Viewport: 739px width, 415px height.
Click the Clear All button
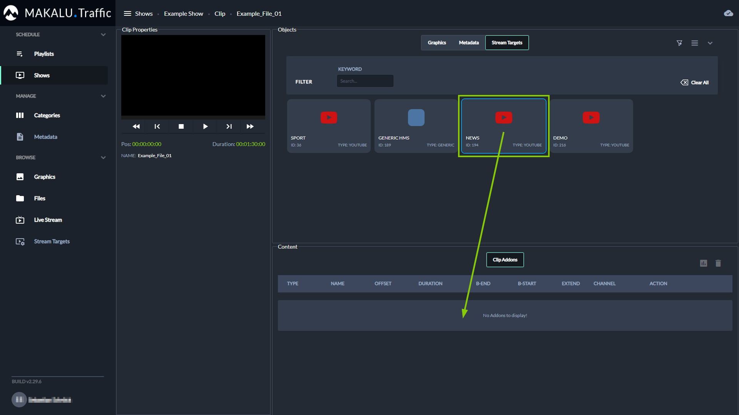click(695, 83)
